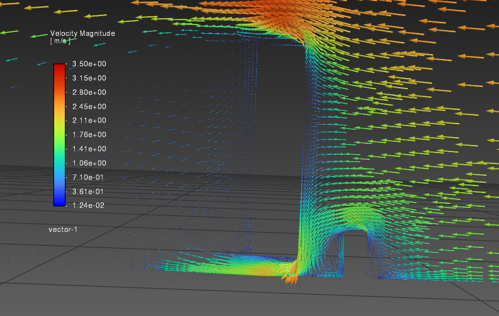Click the red top of the colorbar
The image size is (499, 316).
tap(59, 67)
